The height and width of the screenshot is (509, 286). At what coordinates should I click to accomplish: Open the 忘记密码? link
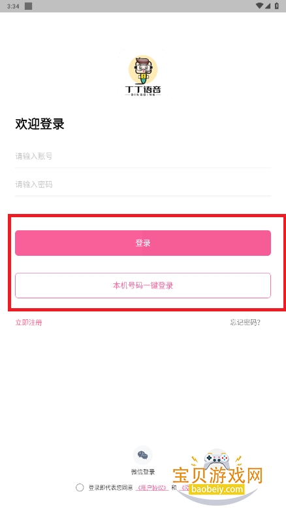click(245, 323)
